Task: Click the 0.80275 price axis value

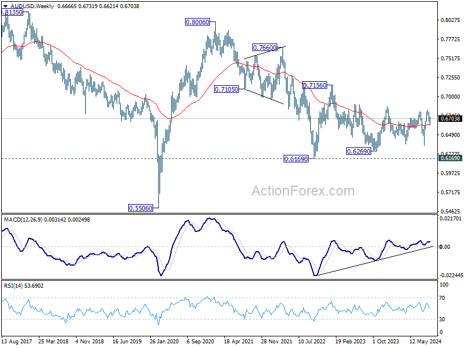Action: point(451,20)
